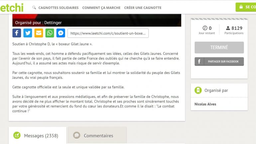Click the green organizer badge icon
This screenshot has height=144, width=256.
coord(198,90)
